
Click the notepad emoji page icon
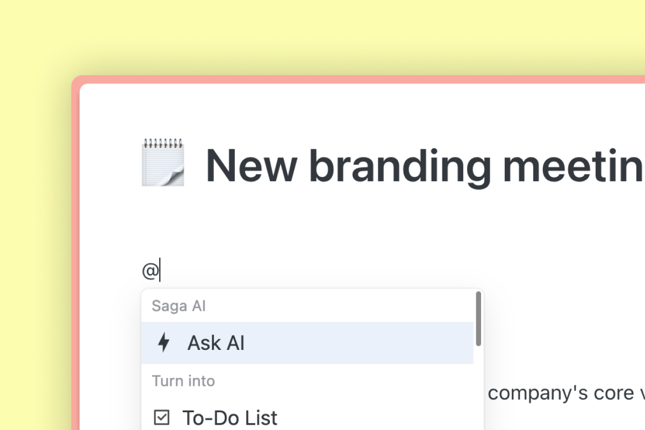coord(163,162)
